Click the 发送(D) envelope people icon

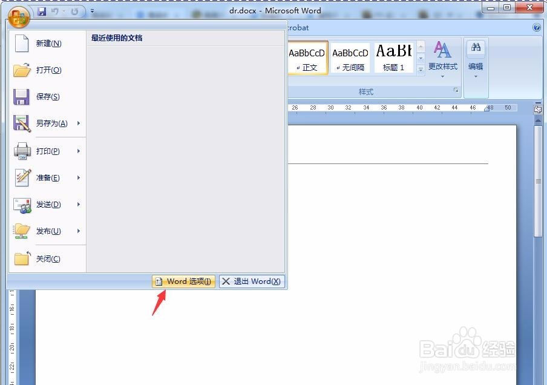22,205
